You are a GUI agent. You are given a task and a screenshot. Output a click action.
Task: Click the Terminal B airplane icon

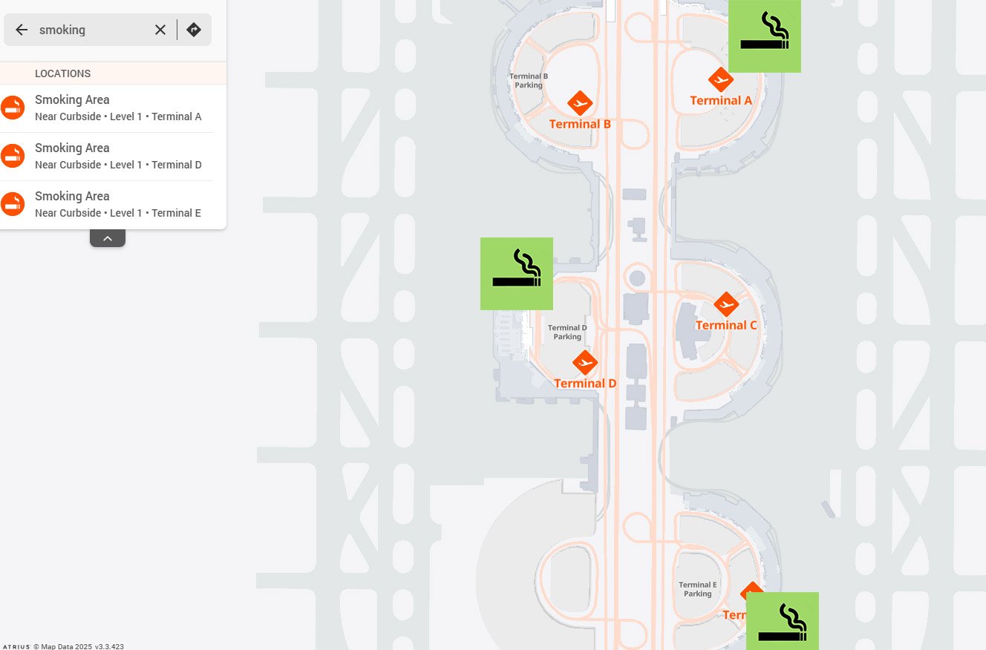(580, 103)
